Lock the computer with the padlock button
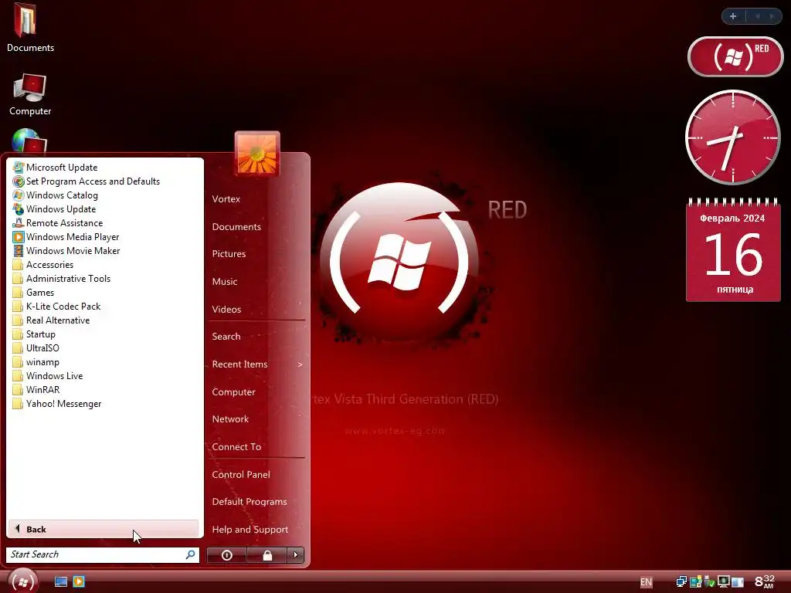Viewport: 791px width, 593px height. tap(267, 555)
